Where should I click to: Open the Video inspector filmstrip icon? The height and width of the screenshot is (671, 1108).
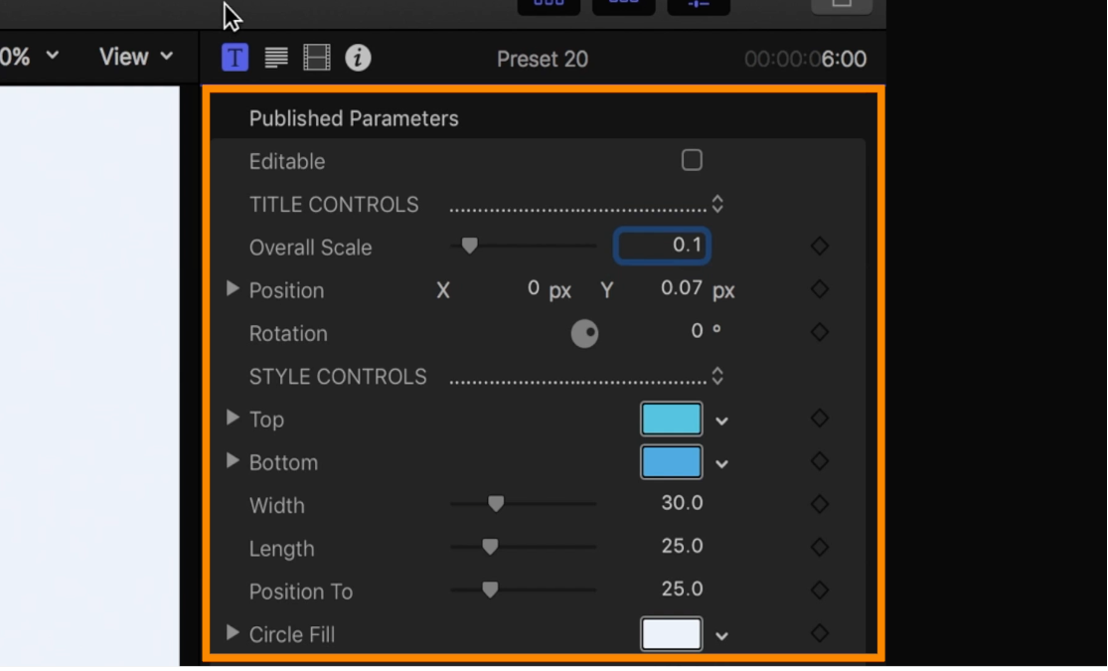pos(317,58)
